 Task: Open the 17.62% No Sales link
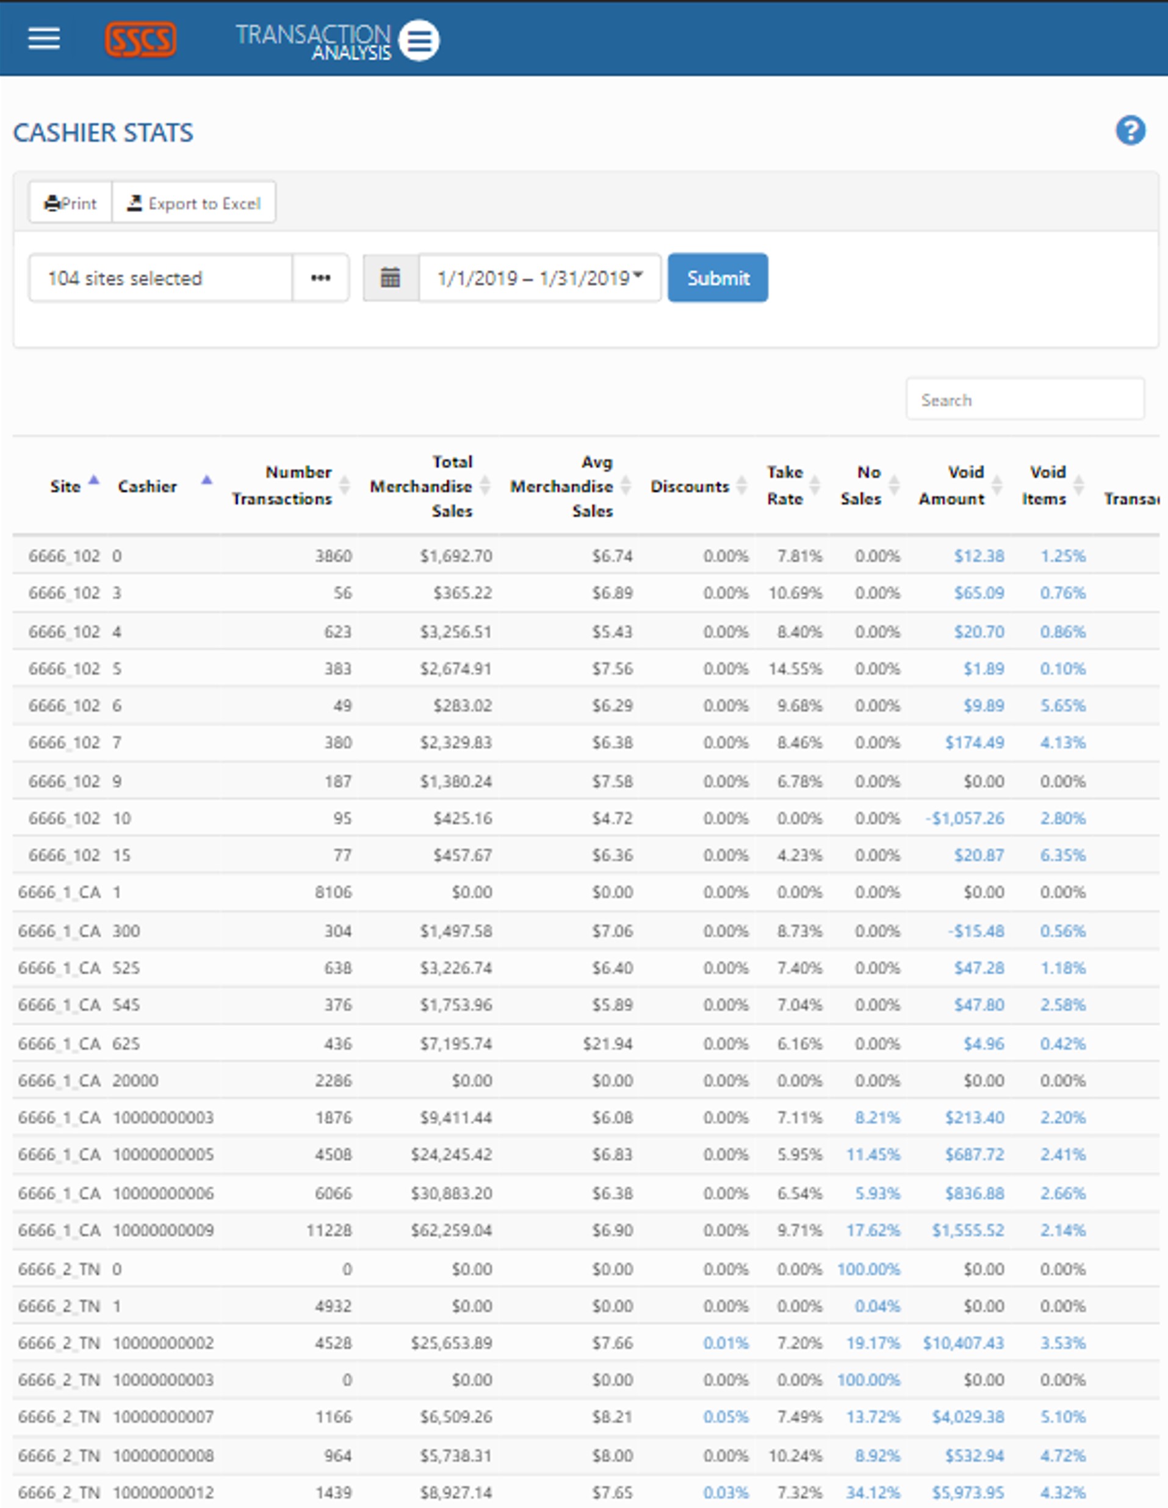[873, 1230]
